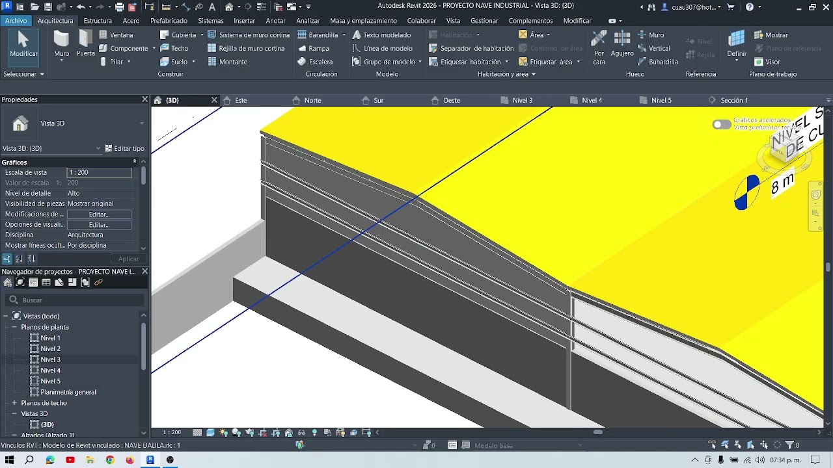Screen dimensions: 833x468
Task: Toggle the Gráficos acelerados switch
Action: pyautogui.click(x=721, y=124)
